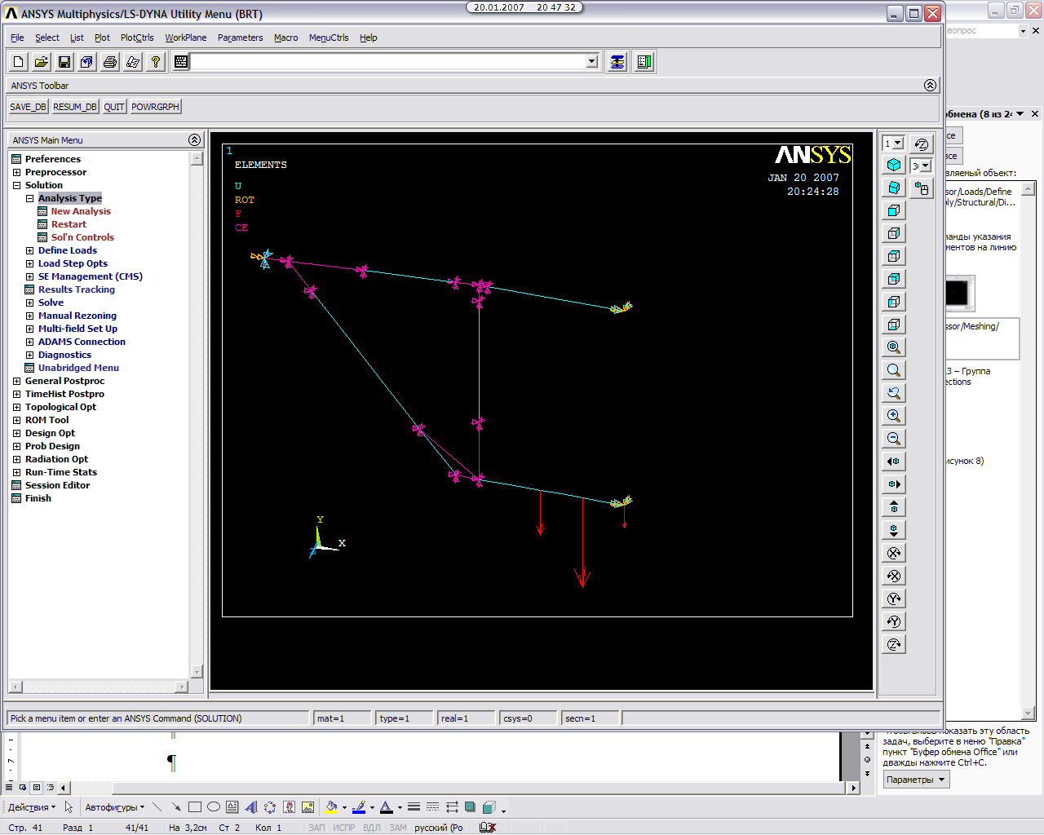The width and height of the screenshot is (1044, 835).
Task: Click Main Menu scrollbar down arrow
Action: click(197, 672)
